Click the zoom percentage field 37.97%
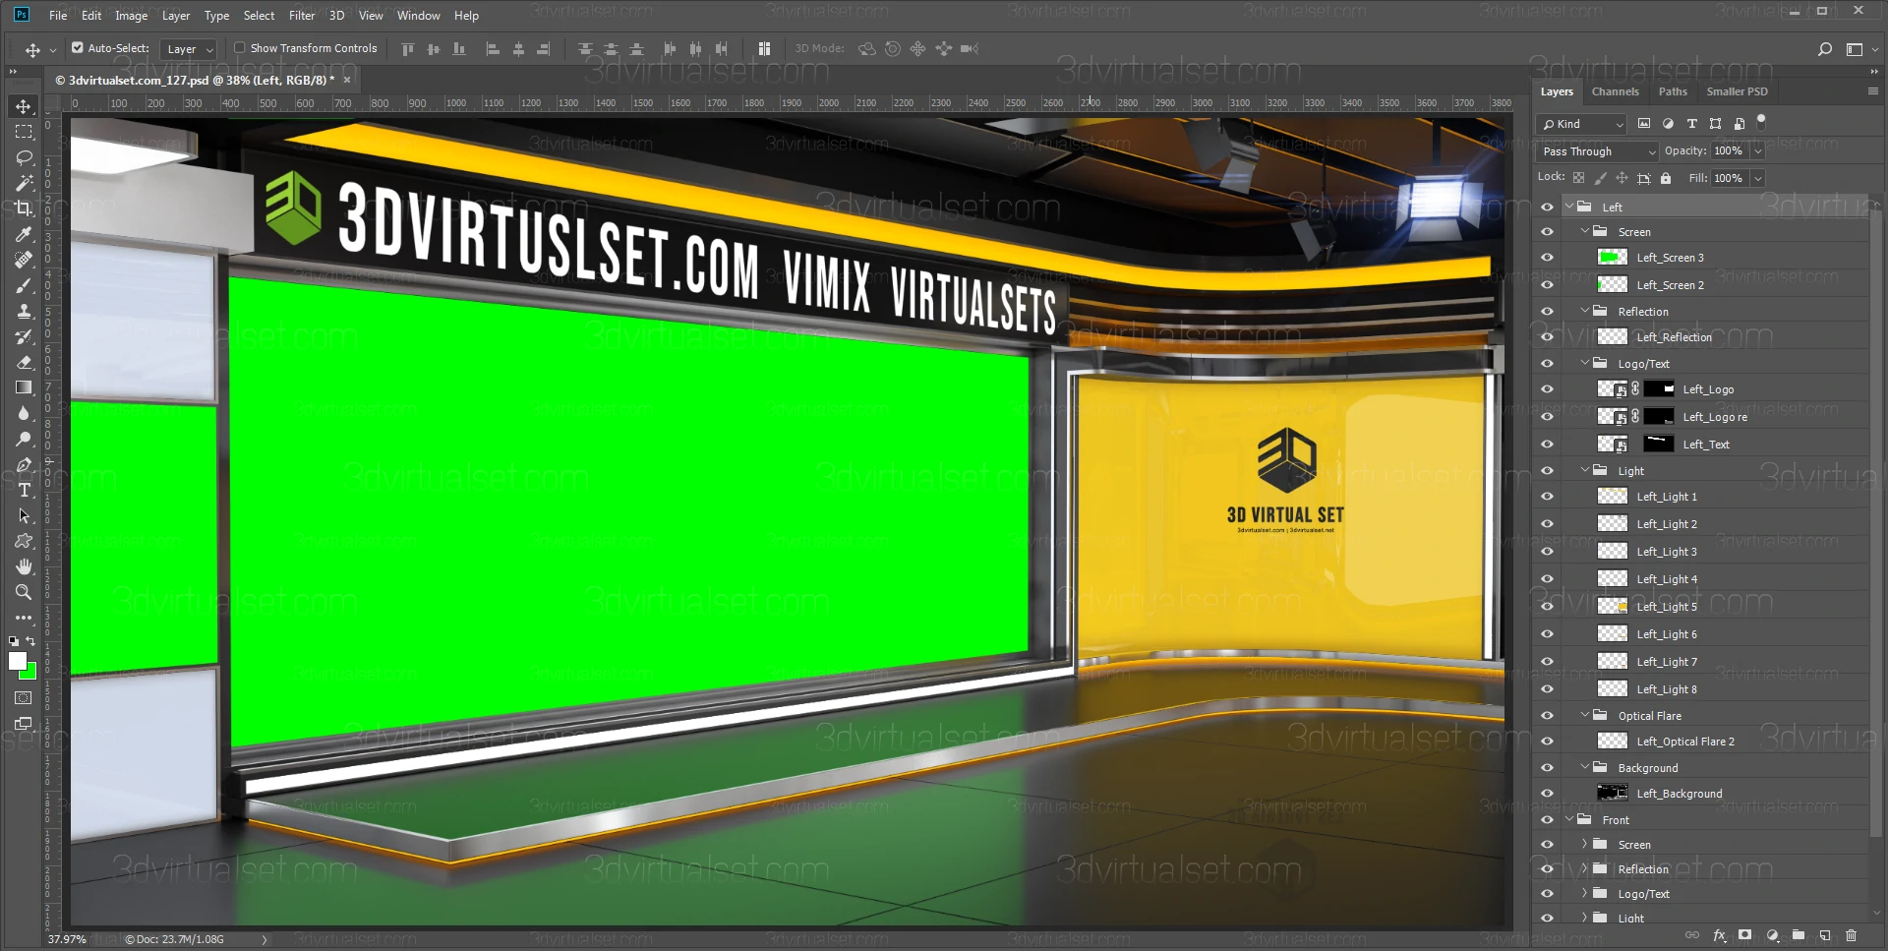1888x951 pixels. (67, 939)
